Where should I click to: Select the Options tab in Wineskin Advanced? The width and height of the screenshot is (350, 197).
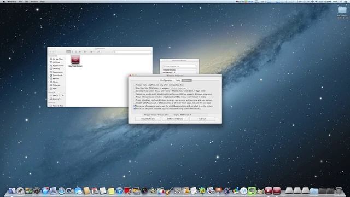[186, 80]
